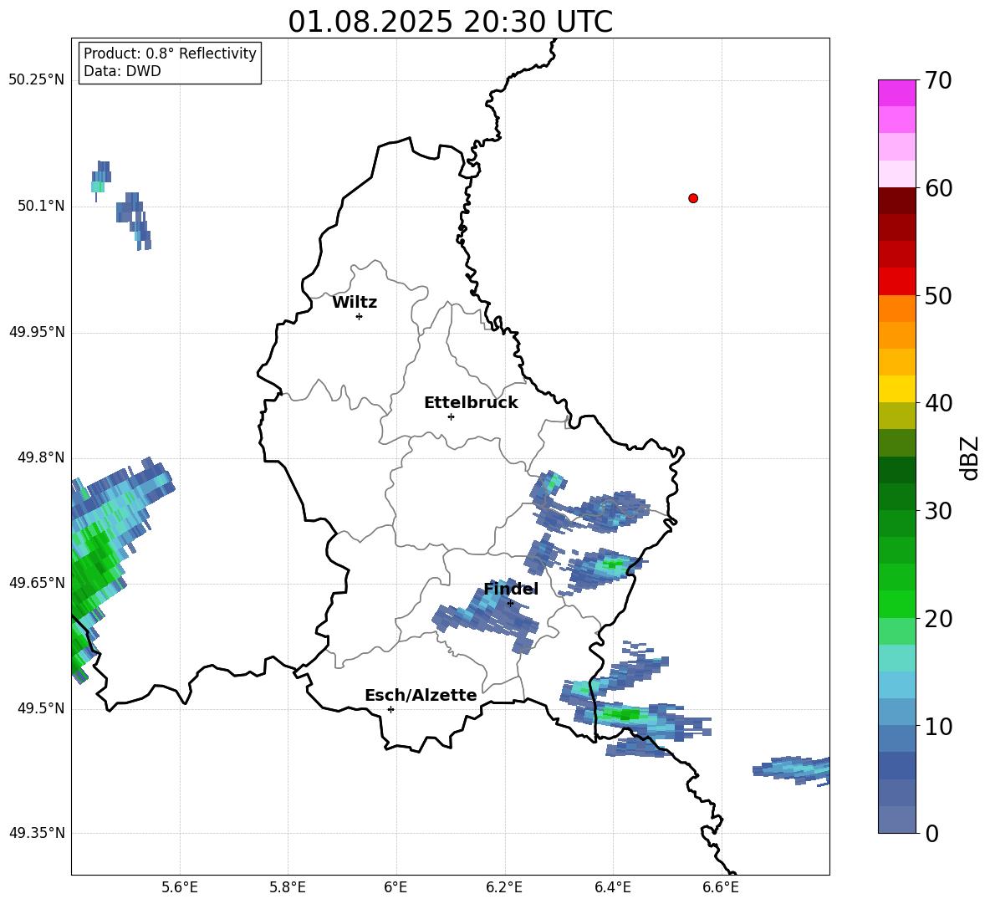Click the radar echo beside Findel
Image resolution: width=990 pixels, height=904 pixels.
point(486,615)
